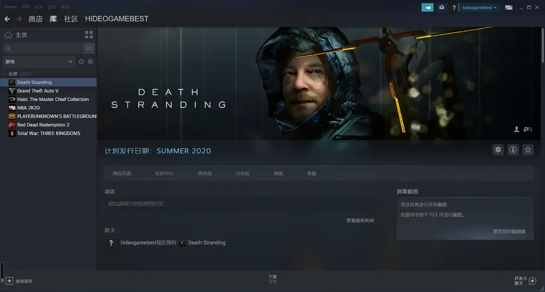This screenshot has height=292, width=545.
Task: Open the Steam menu
Action: click(x=11, y=7)
